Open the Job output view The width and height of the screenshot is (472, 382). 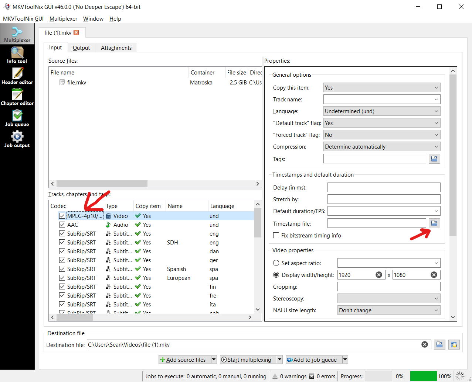click(x=17, y=139)
